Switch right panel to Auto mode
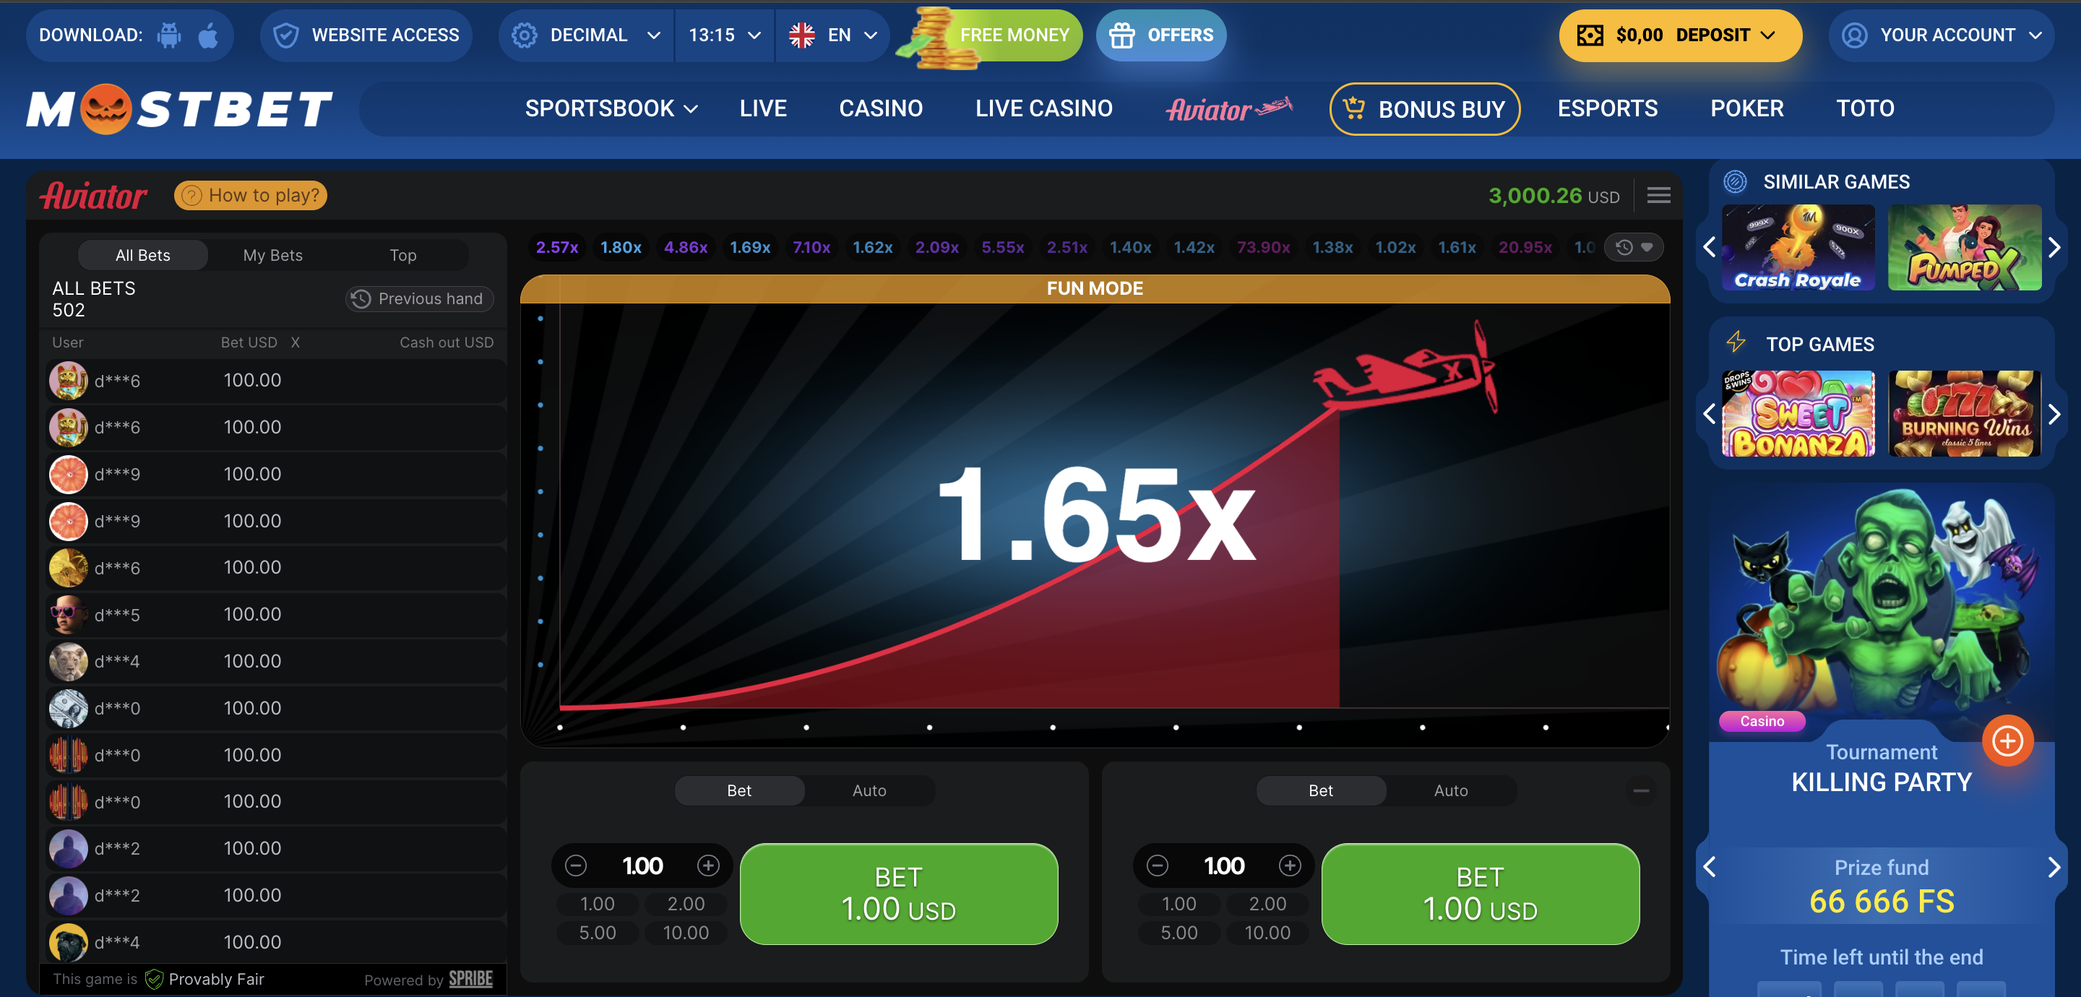 1451,790
